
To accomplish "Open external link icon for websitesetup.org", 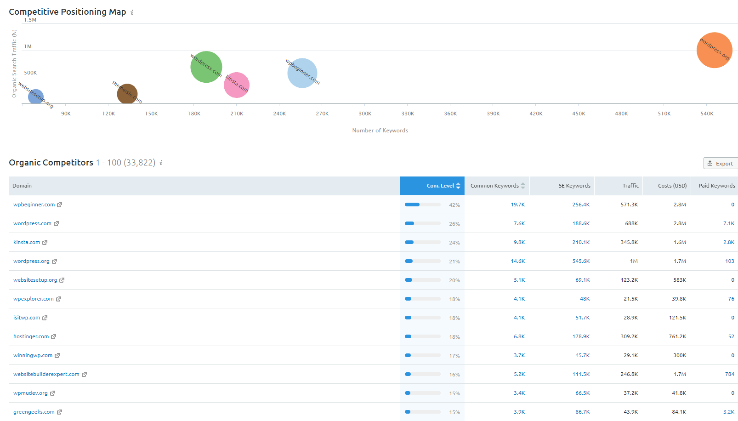I will pos(62,280).
